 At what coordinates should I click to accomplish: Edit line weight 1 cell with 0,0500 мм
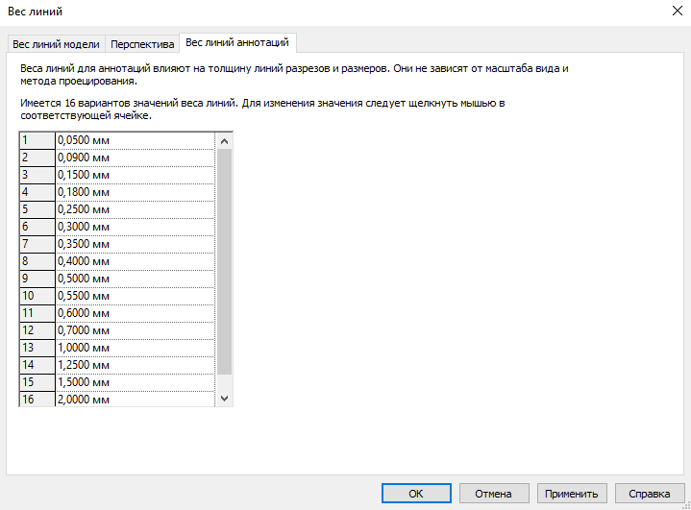click(135, 140)
